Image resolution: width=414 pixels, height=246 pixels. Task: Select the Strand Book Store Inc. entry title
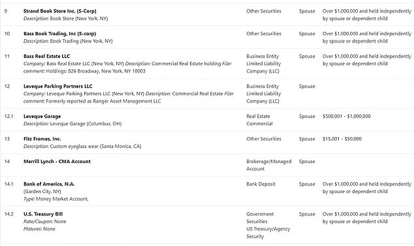coord(59,11)
